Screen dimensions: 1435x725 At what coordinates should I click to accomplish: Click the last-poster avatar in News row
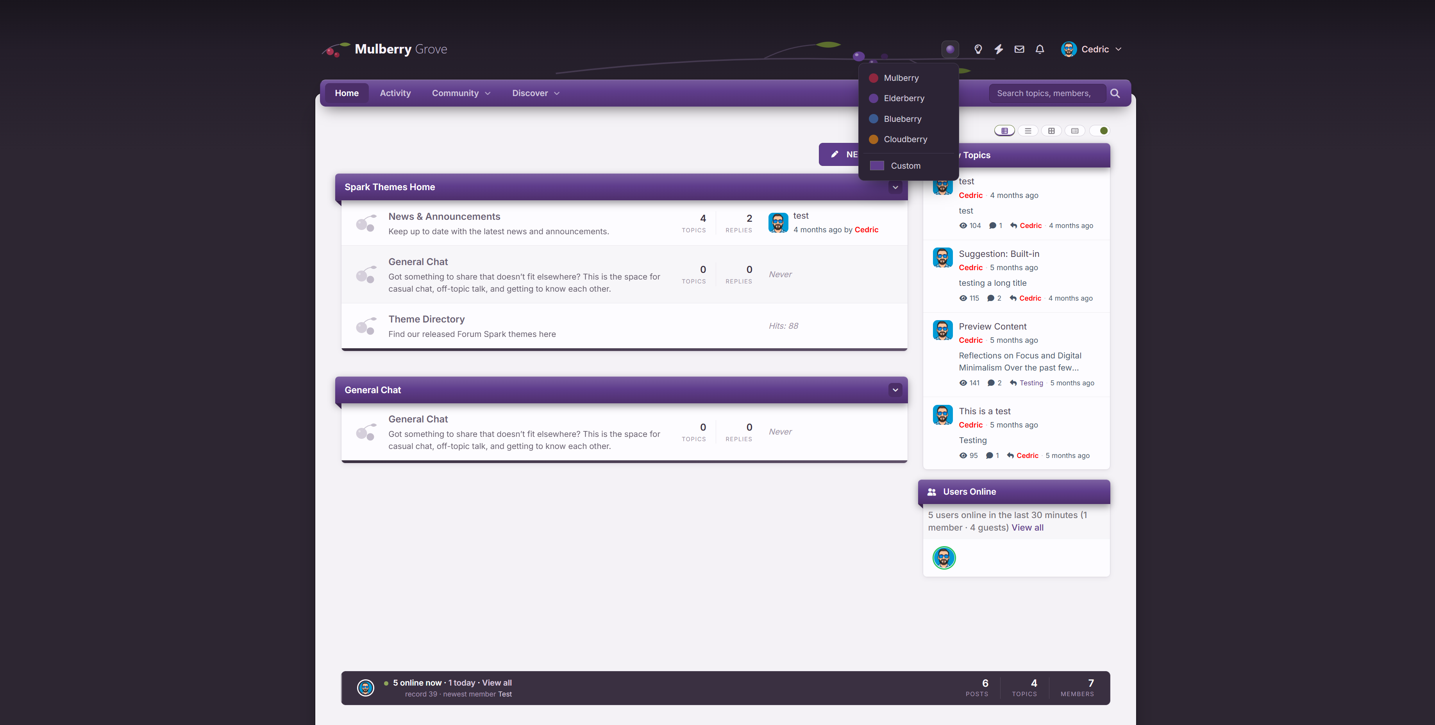[777, 223]
